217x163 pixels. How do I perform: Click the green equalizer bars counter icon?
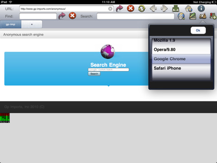5,118
